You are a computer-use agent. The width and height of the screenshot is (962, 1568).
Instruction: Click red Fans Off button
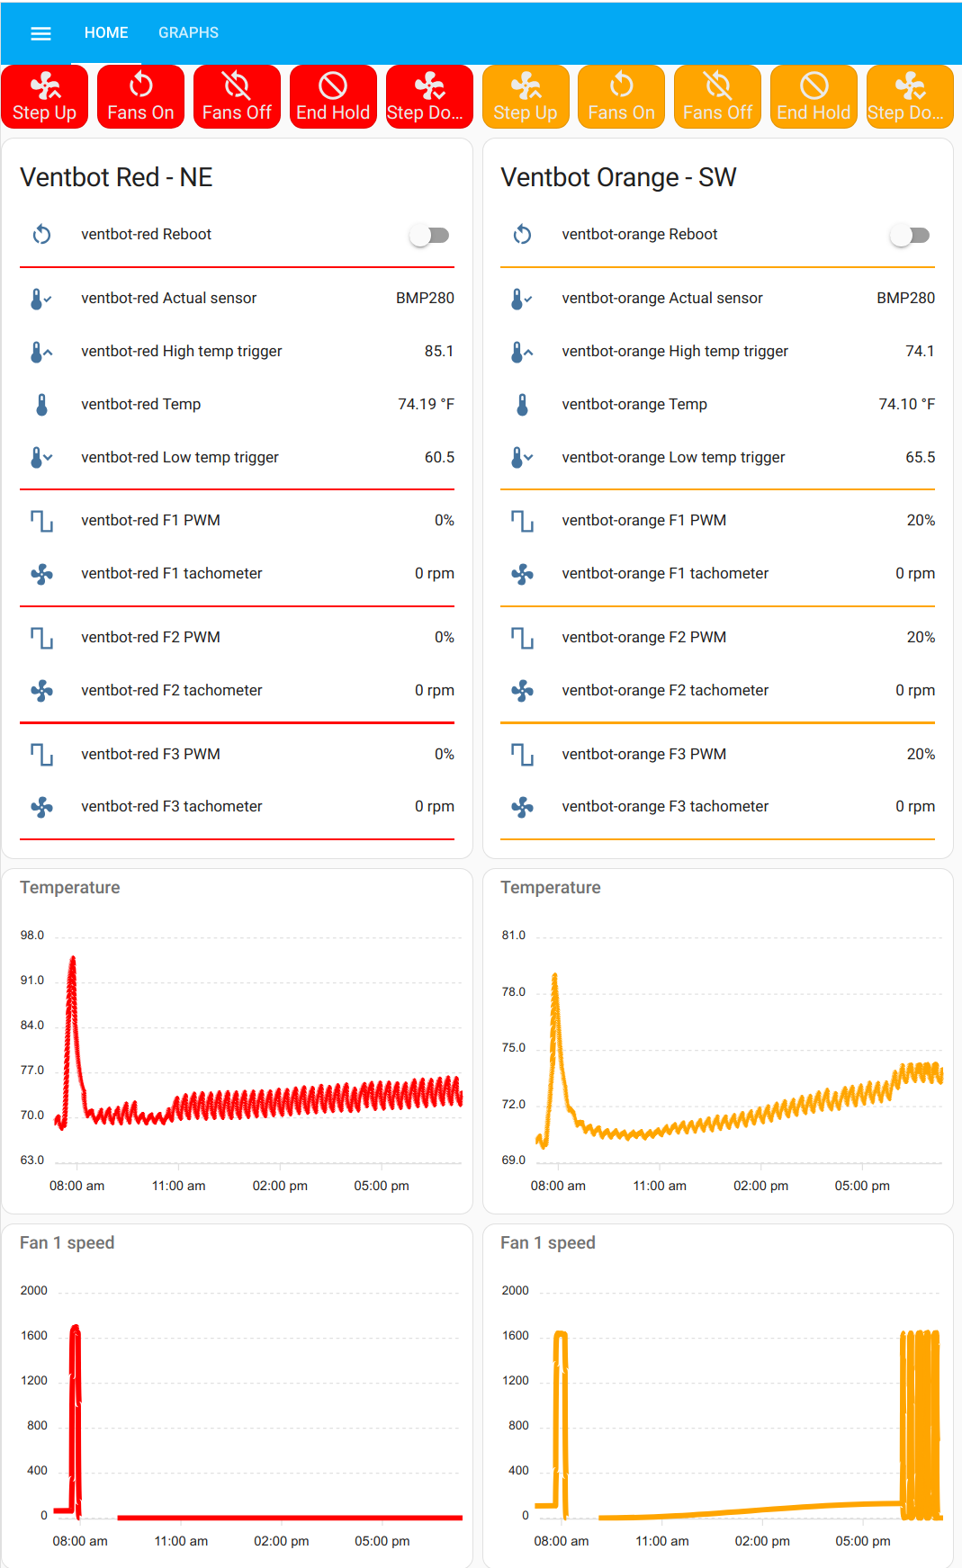(x=237, y=97)
